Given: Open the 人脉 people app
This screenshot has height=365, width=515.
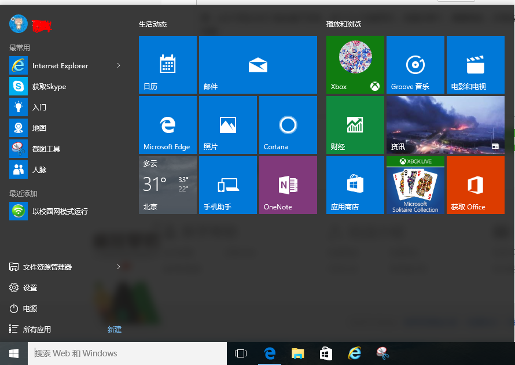Looking at the screenshot, I should [x=66, y=169].
